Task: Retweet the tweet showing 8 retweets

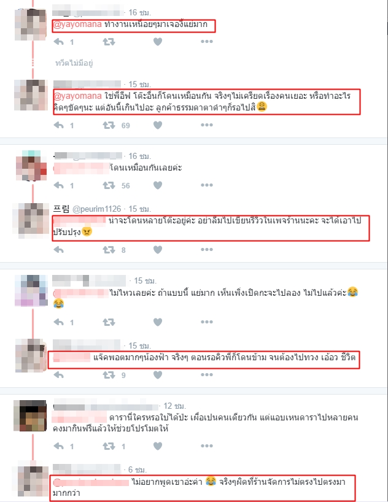Action: point(109,250)
